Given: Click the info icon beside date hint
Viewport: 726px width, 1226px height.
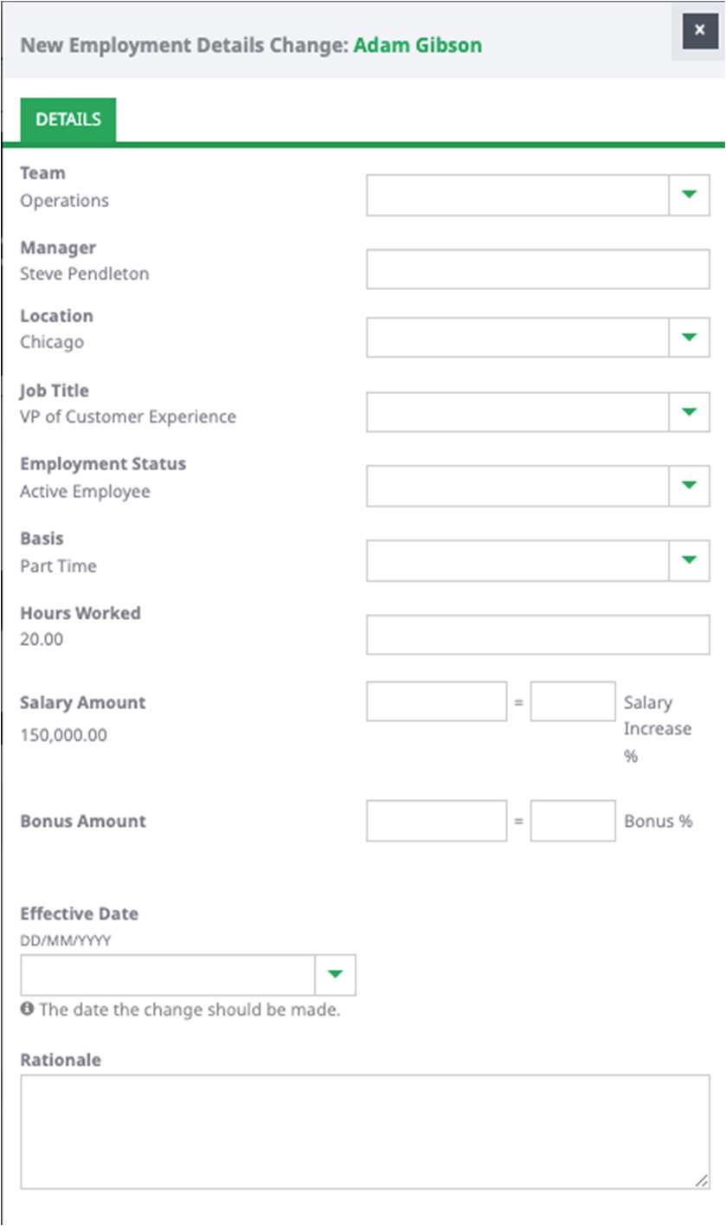Looking at the screenshot, I should pos(27,1009).
